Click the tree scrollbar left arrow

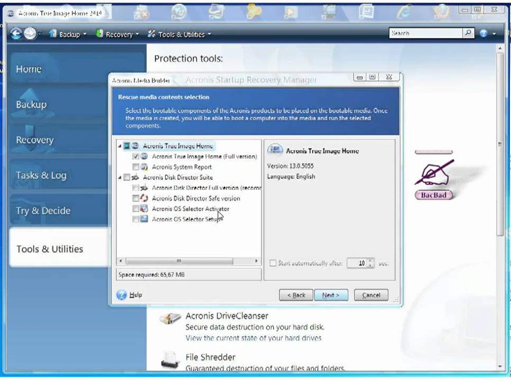click(121, 261)
